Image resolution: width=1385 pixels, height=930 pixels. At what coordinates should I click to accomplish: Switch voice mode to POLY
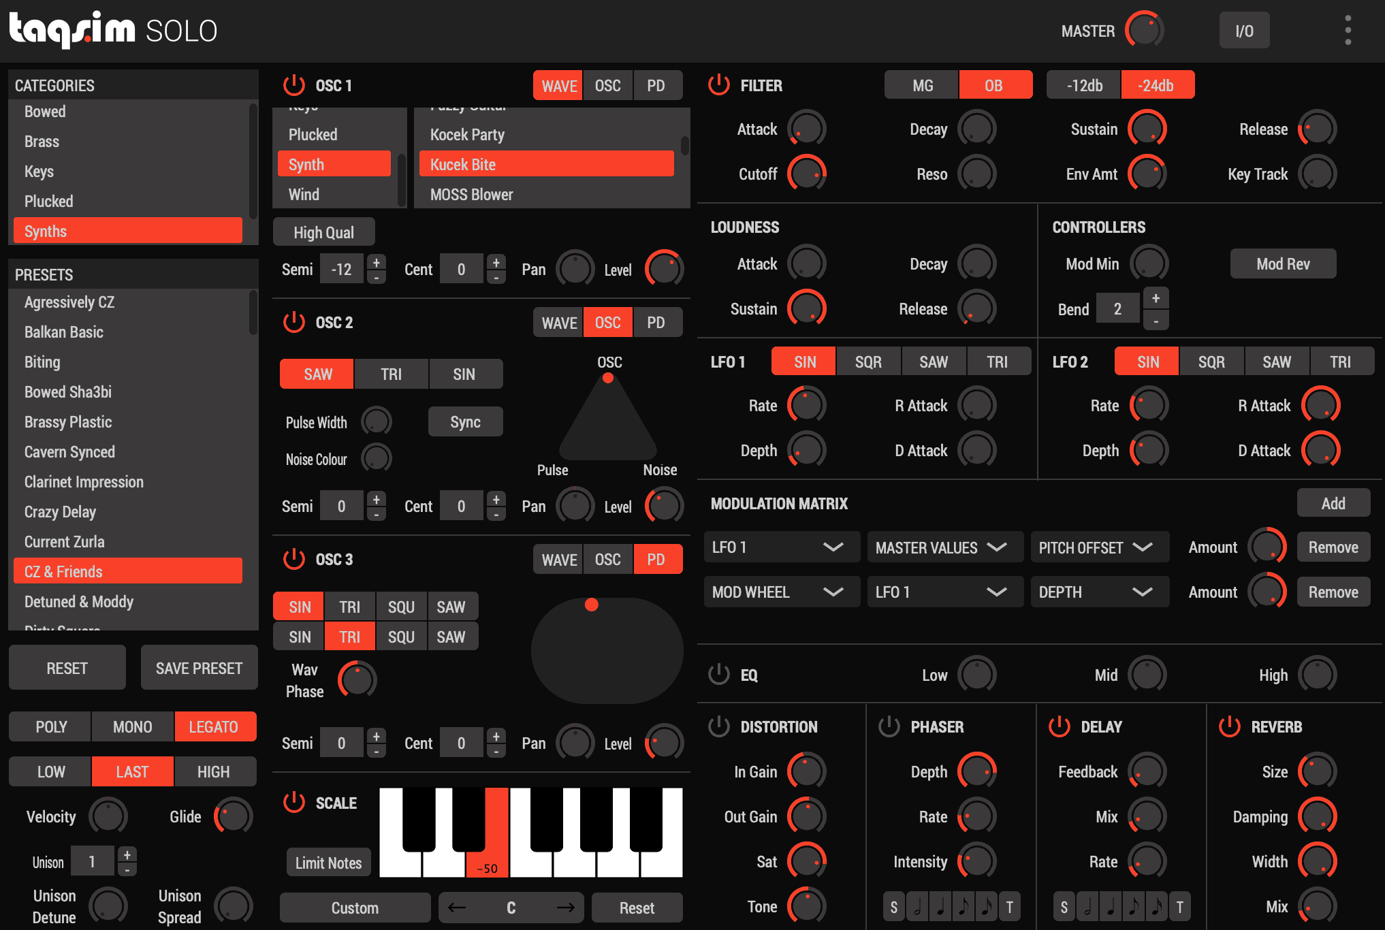pos(51,726)
